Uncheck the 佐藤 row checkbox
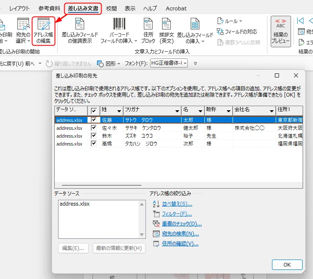 [94, 120]
